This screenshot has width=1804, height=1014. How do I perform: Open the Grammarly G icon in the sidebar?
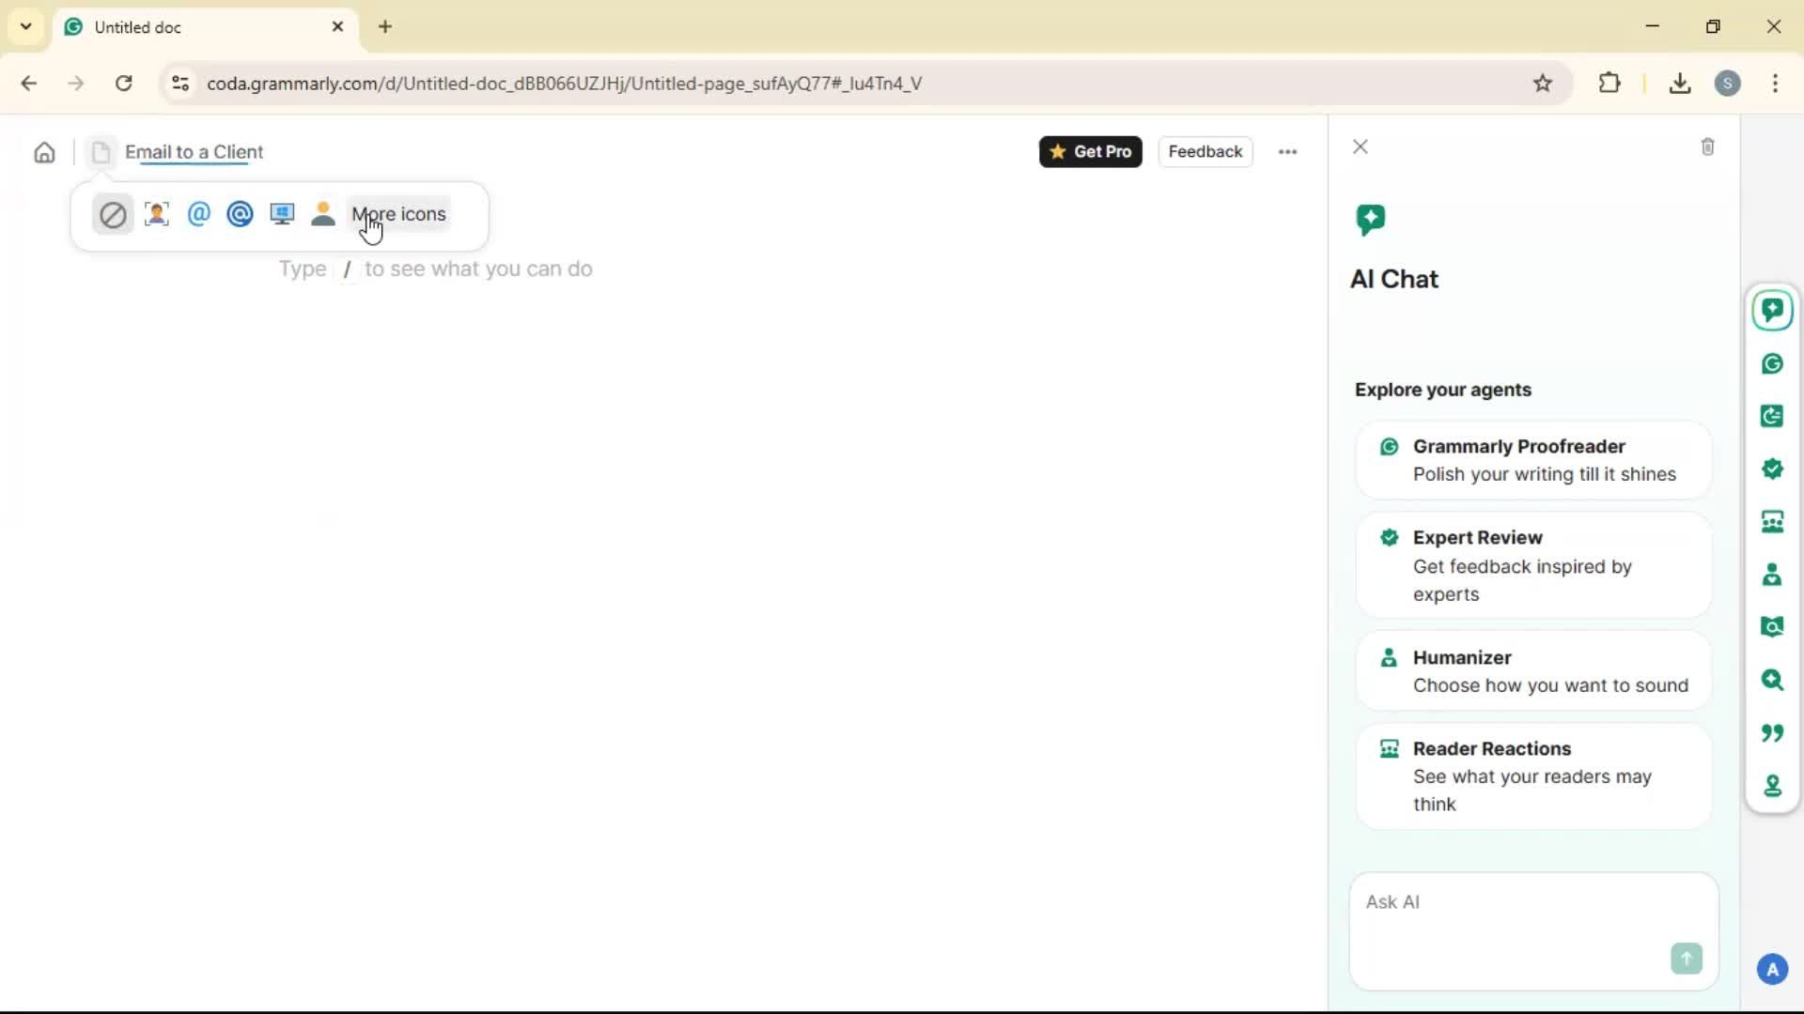[x=1772, y=364]
